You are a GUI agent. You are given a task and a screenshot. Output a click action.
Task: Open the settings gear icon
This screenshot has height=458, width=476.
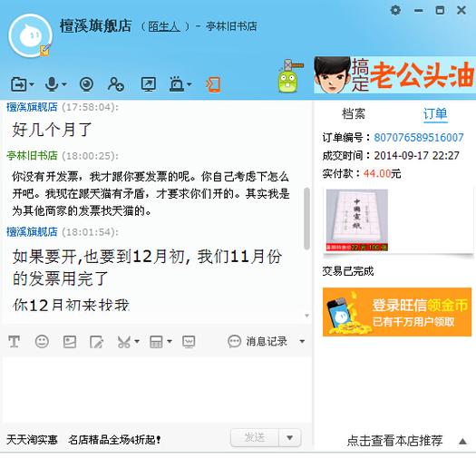tap(395, 10)
